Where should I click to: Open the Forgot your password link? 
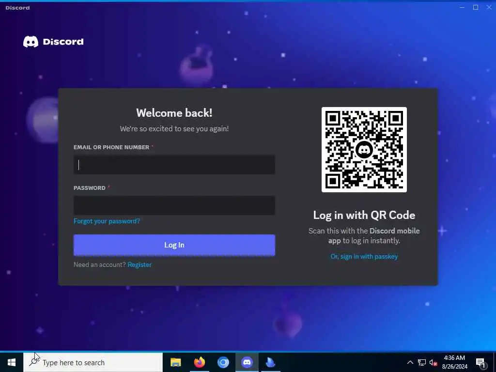tap(107, 221)
